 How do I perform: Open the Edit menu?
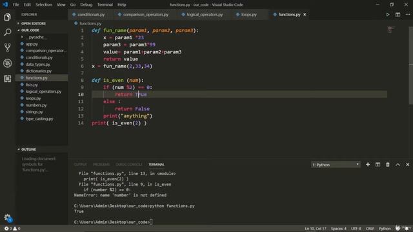27,5
